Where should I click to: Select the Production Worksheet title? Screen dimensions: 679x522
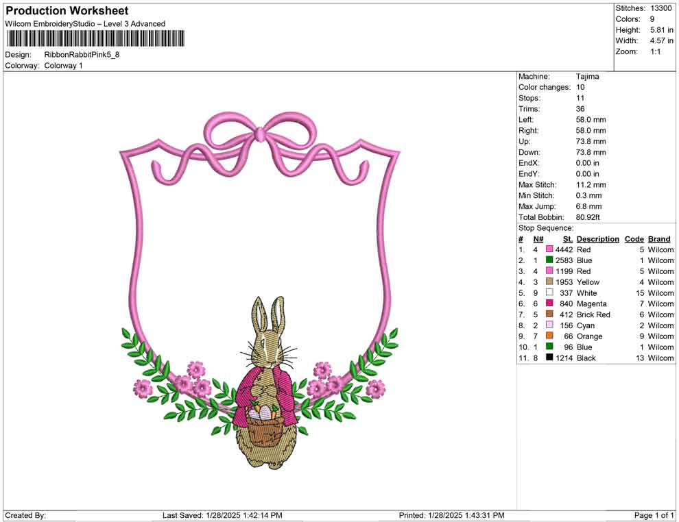click(67, 11)
